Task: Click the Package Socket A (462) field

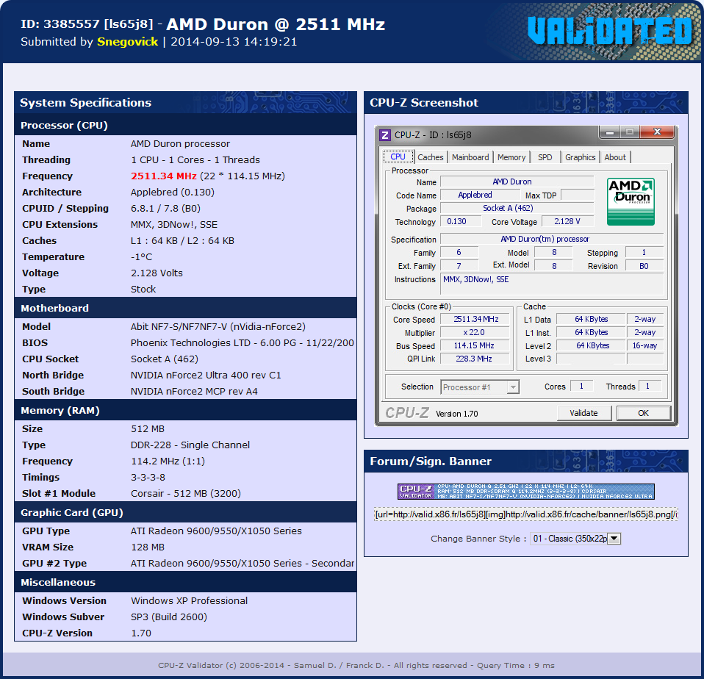Action: (x=517, y=209)
